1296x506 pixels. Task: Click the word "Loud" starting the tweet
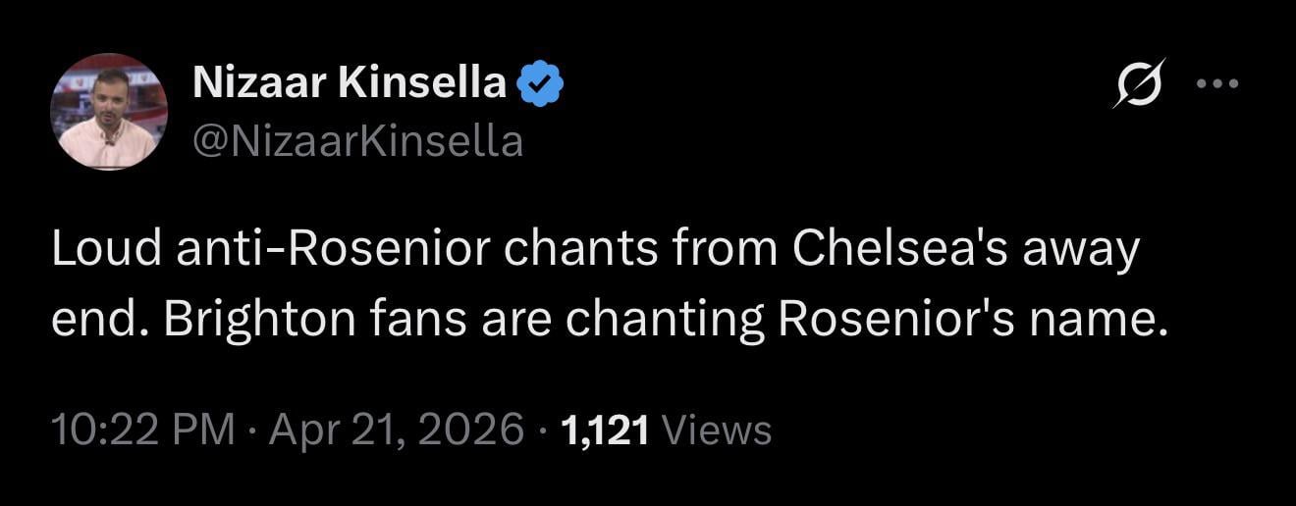(x=105, y=250)
